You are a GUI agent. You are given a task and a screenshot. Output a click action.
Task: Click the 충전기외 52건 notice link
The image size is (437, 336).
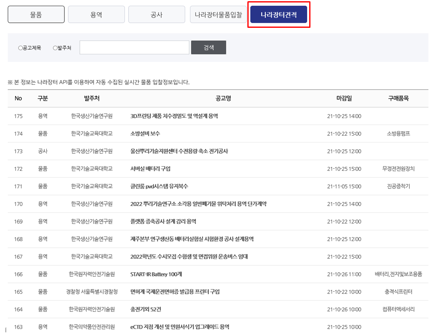point(145,309)
